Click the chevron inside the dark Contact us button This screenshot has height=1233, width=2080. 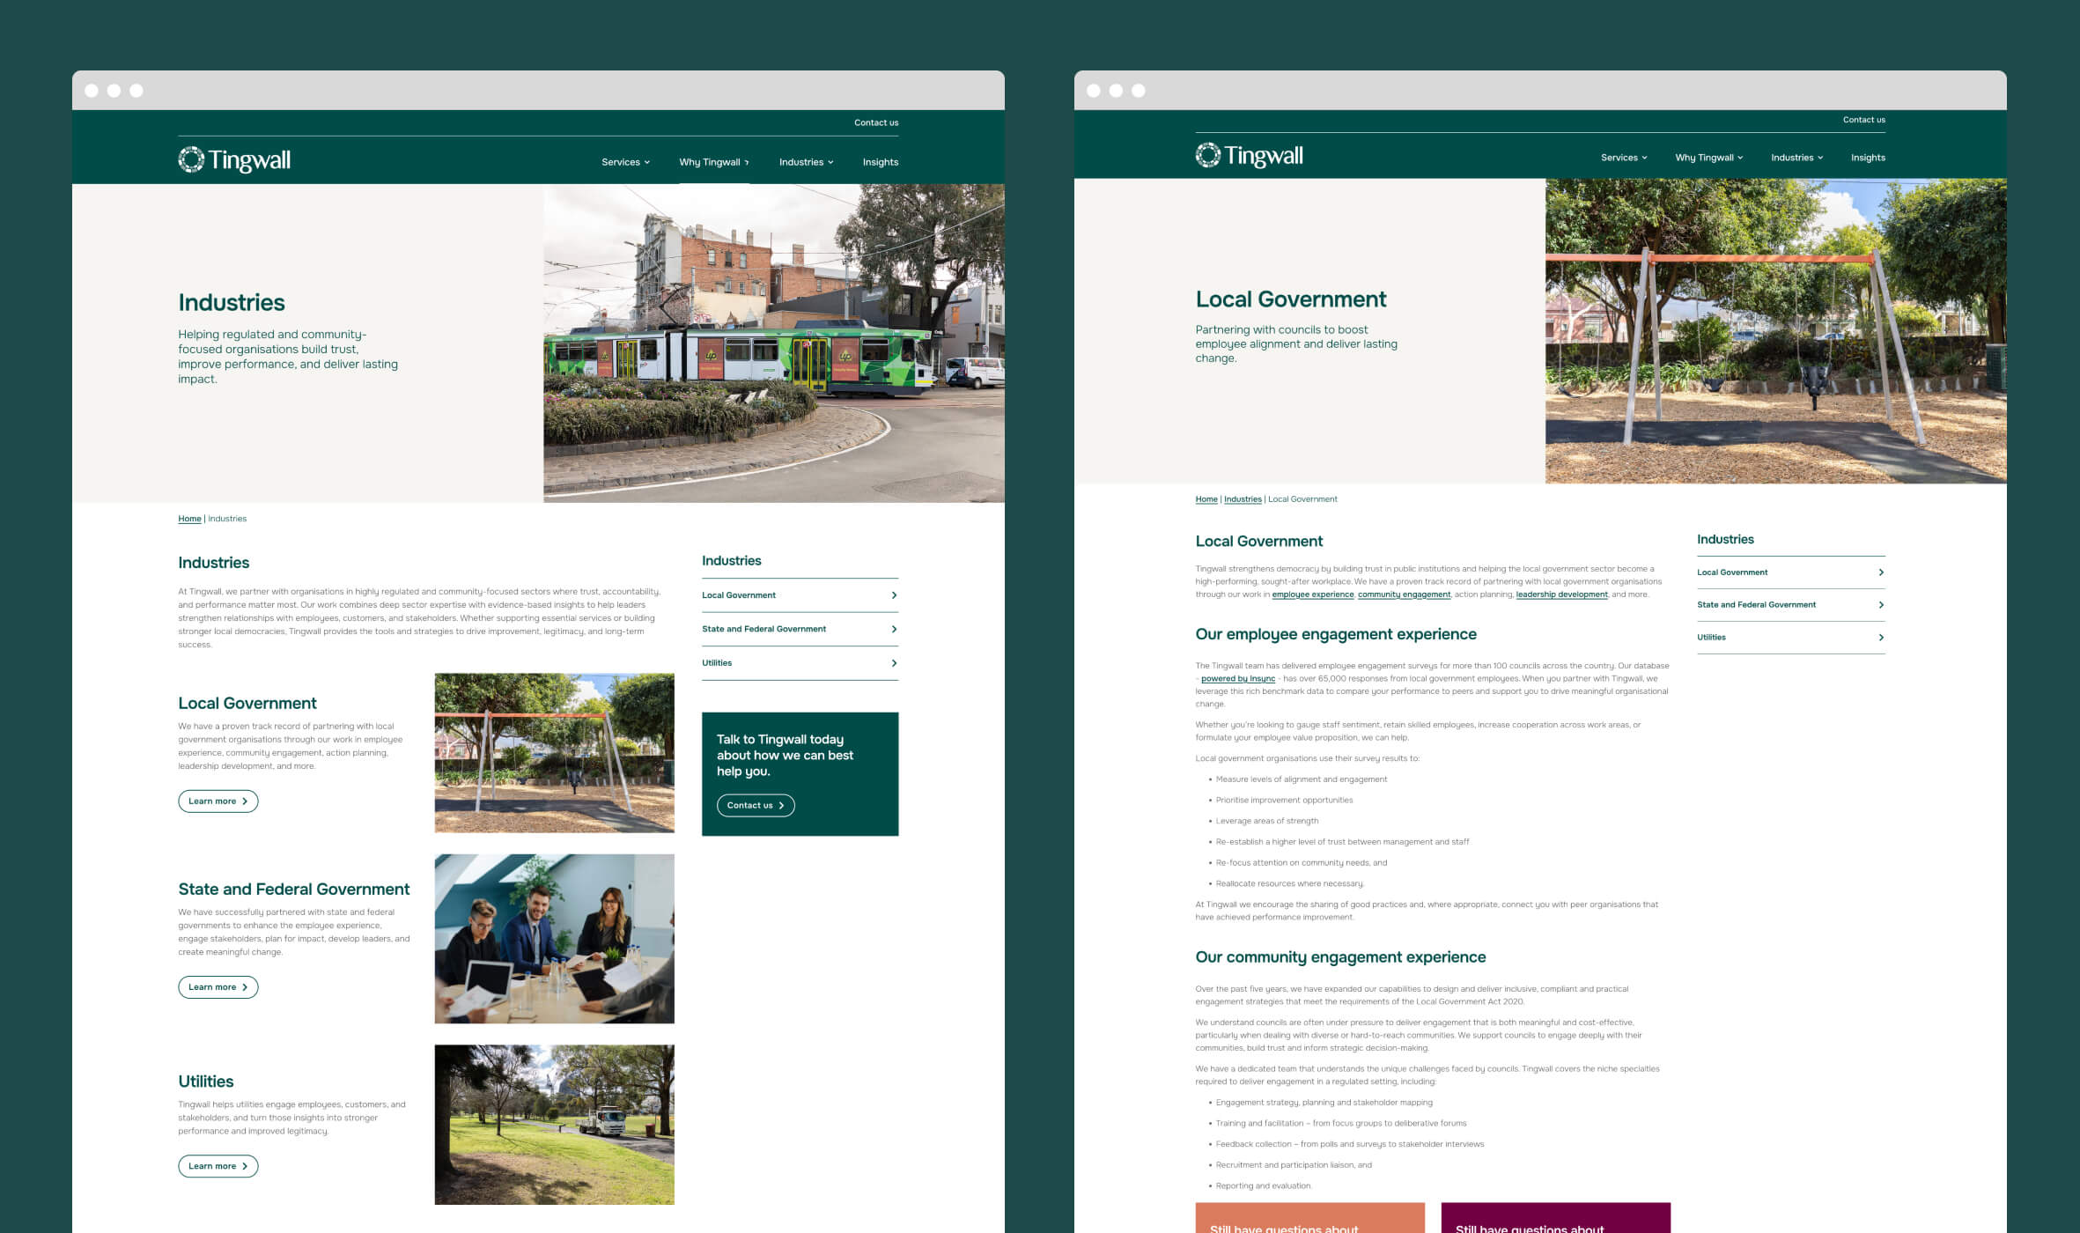(780, 806)
